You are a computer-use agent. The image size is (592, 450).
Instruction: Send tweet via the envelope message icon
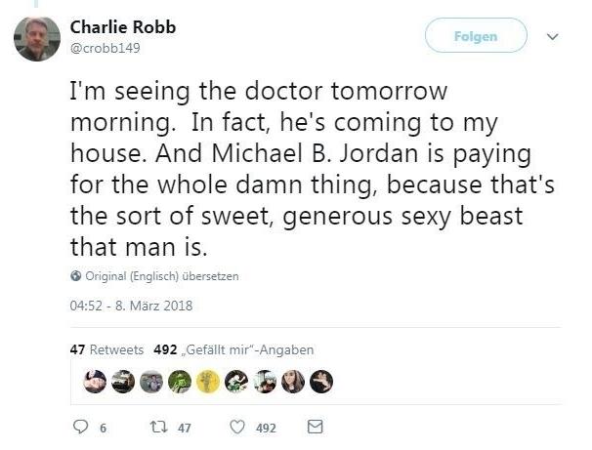[x=315, y=428]
